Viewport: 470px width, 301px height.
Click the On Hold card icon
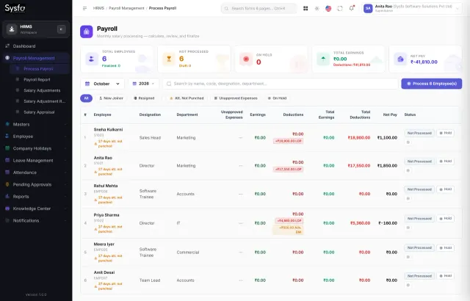(246, 59)
